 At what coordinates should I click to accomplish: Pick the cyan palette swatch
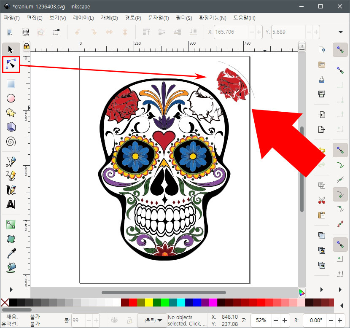coord(181,303)
